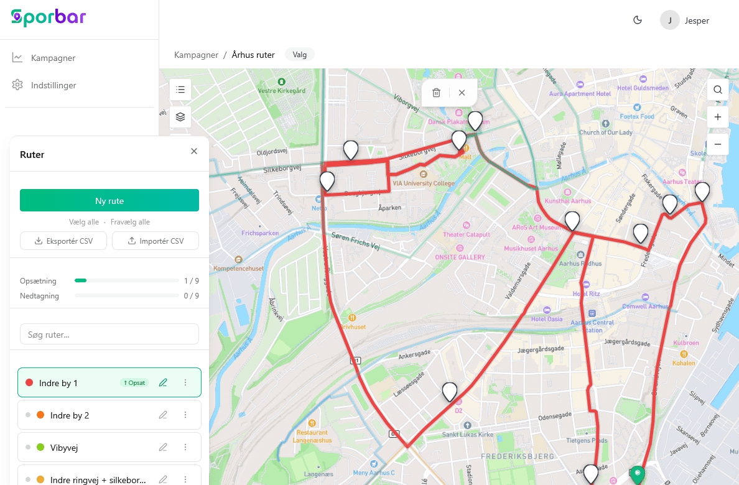The height and width of the screenshot is (485, 739).
Task: Edit Indre by 1 route pencil icon
Action: pyautogui.click(x=163, y=383)
